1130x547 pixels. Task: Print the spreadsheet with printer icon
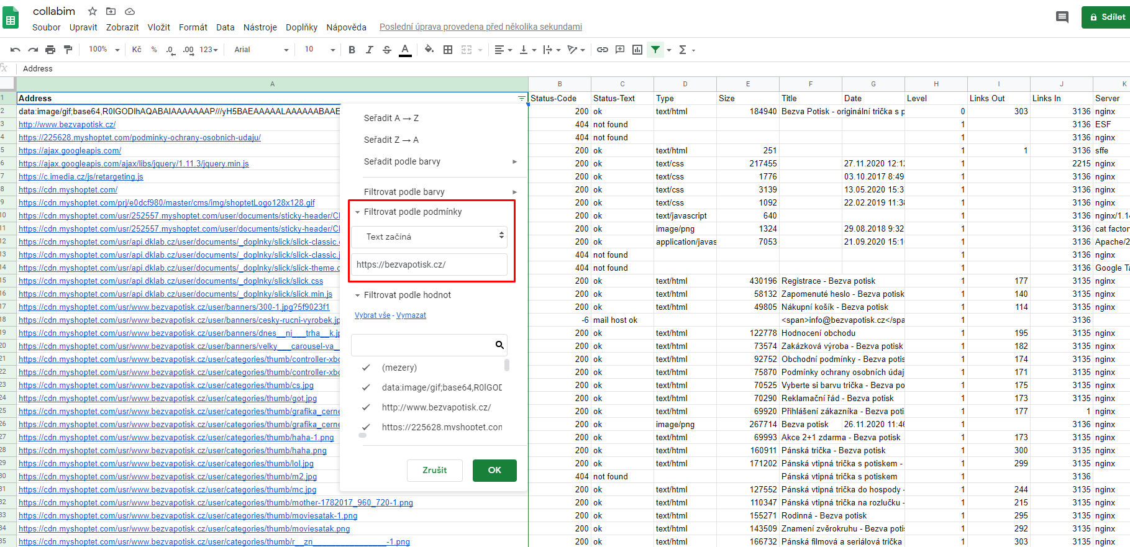click(50, 50)
